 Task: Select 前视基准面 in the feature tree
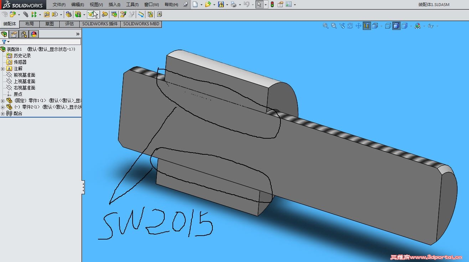(x=25, y=75)
